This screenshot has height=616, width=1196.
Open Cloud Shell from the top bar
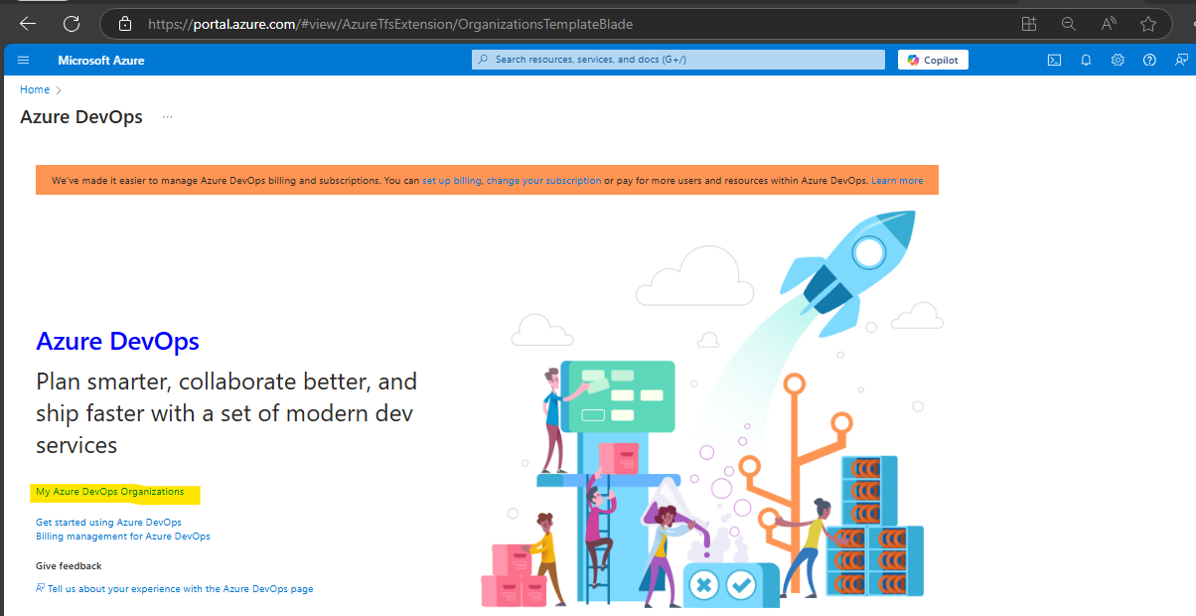pos(1054,61)
